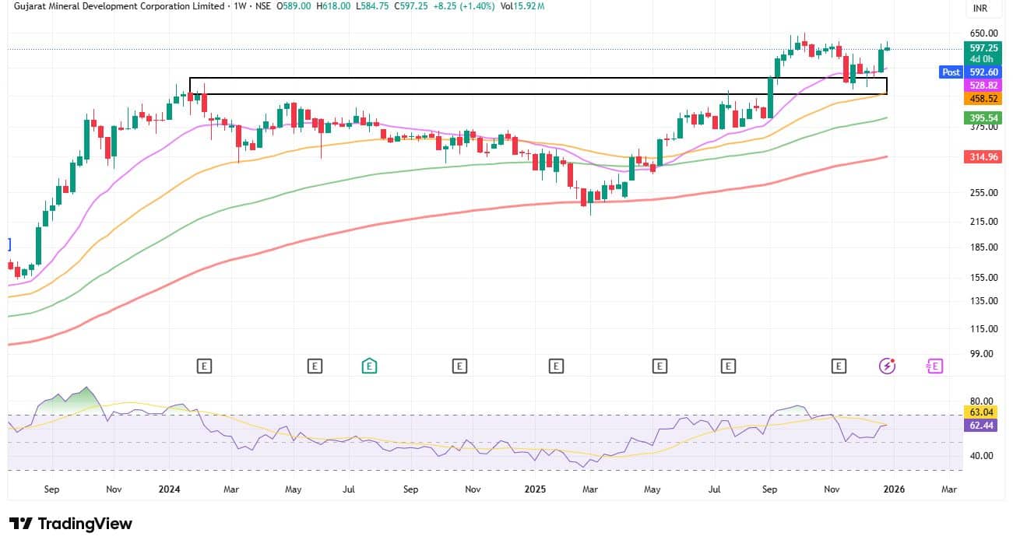This screenshot has height=547, width=1013.
Task: Click the purple 62.44 RSI value label
Action: tap(983, 426)
